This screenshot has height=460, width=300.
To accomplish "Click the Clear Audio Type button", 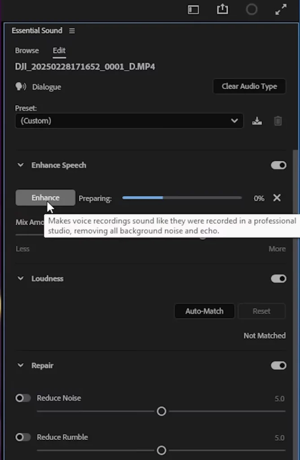I will point(249,86).
